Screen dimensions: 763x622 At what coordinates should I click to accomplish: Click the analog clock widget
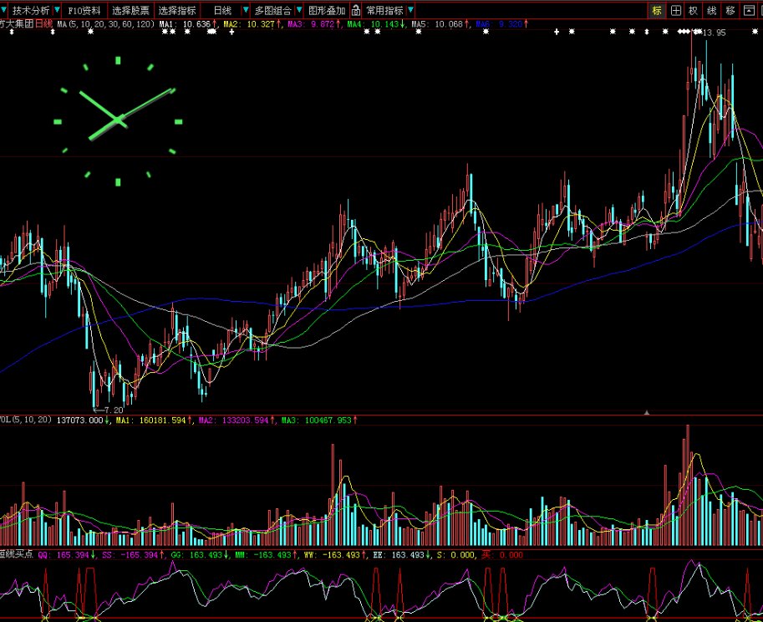click(117, 121)
